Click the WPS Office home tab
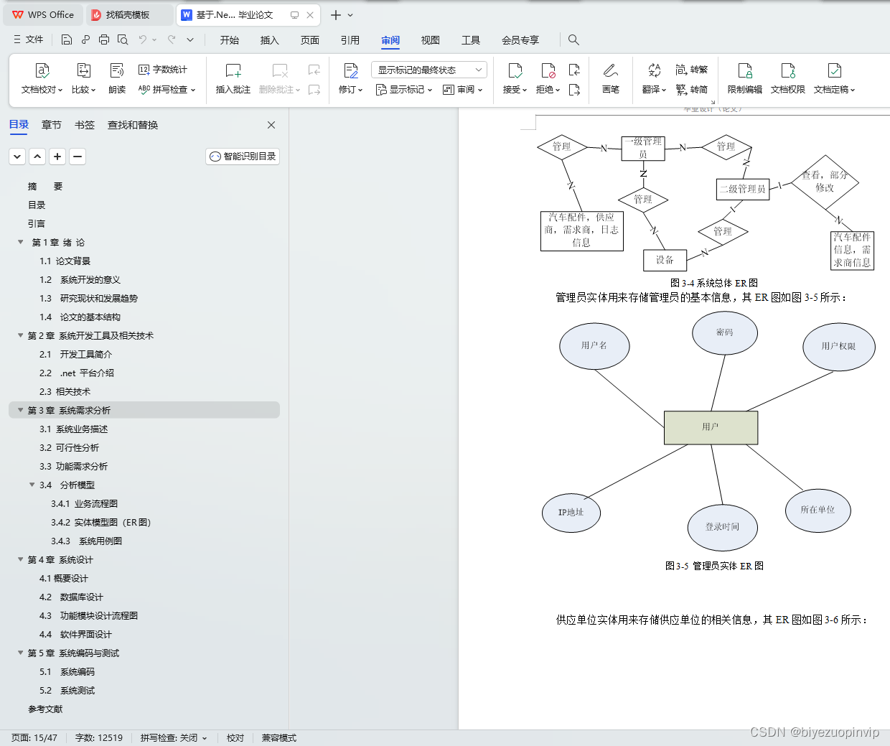This screenshot has height=746, width=890. pos(43,14)
